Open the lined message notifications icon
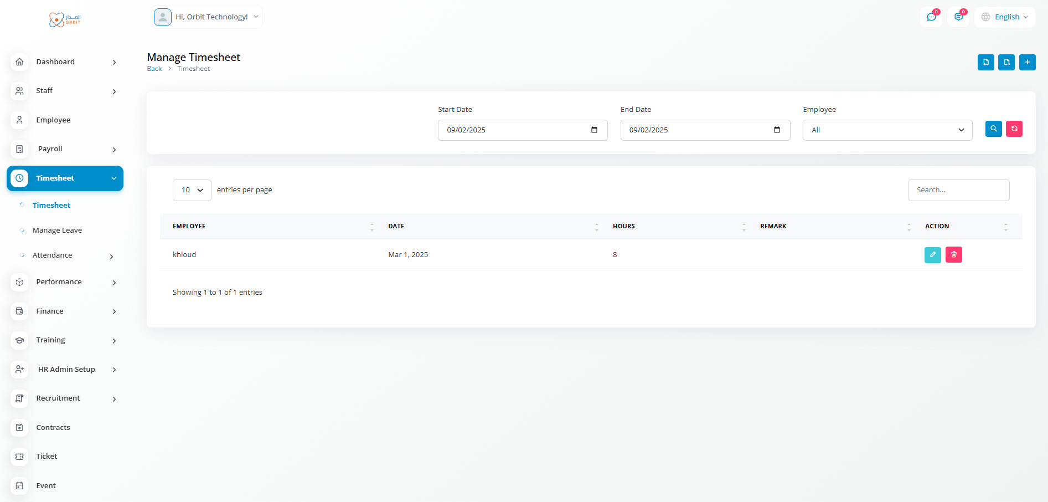 pyautogui.click(x=958, y=17)
